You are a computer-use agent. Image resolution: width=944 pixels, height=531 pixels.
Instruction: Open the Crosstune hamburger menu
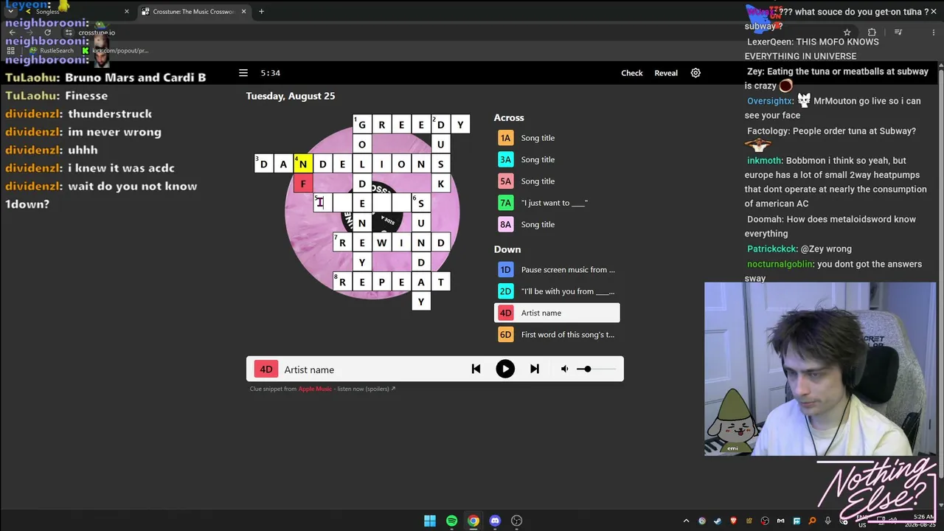243,73
